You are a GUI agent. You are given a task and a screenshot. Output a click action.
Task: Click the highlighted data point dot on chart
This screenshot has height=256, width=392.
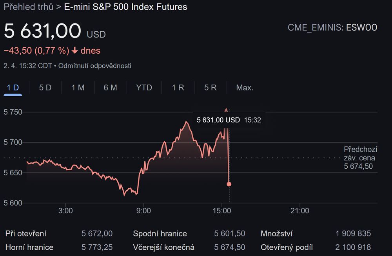pyautogui.click(x=229, y=184)
